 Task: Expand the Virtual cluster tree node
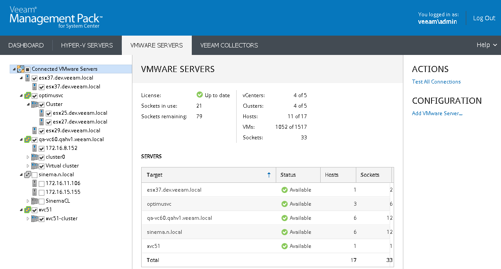(x=28, y=166)
